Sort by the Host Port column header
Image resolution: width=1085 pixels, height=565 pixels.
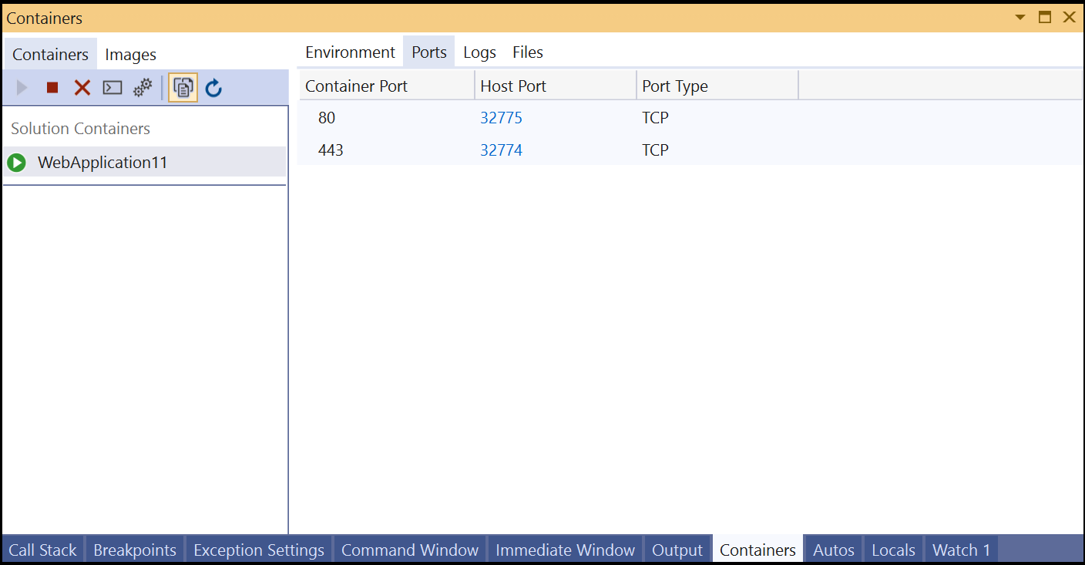513,86
